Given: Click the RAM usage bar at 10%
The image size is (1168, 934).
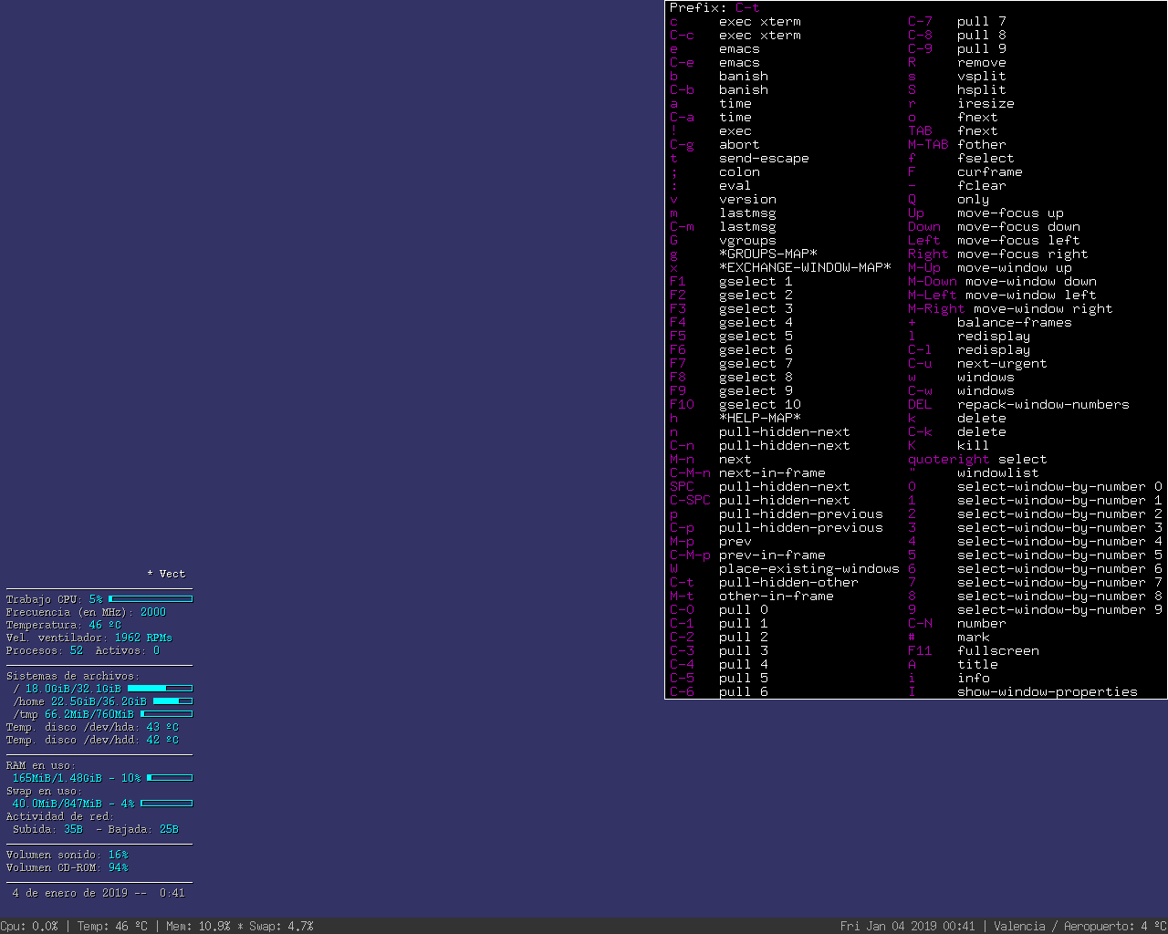Looking at the screenshot, I should click(170, 778).
